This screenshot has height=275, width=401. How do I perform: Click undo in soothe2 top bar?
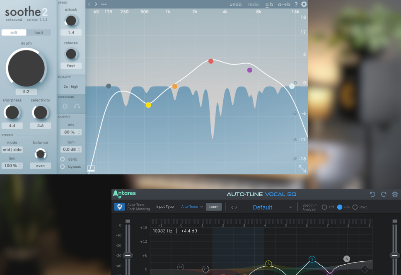(236, 4)
